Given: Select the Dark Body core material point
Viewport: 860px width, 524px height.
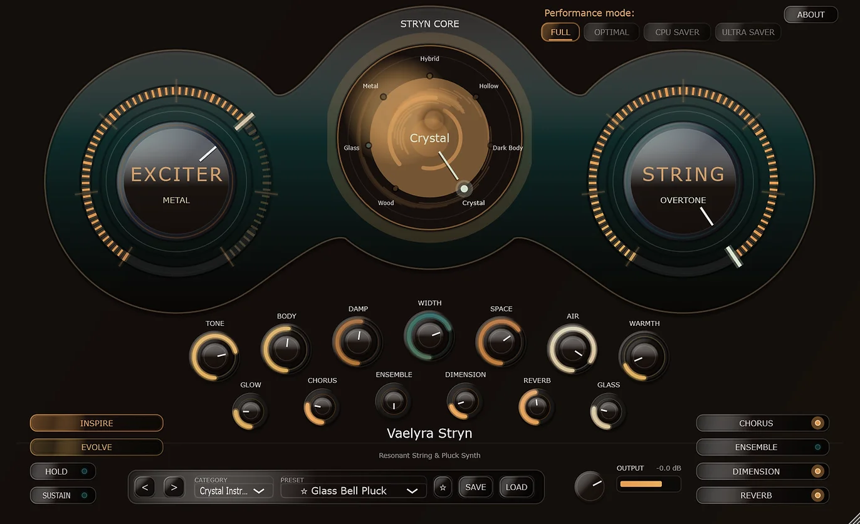Looking at the screenshot, I should (x=490, y=145).
